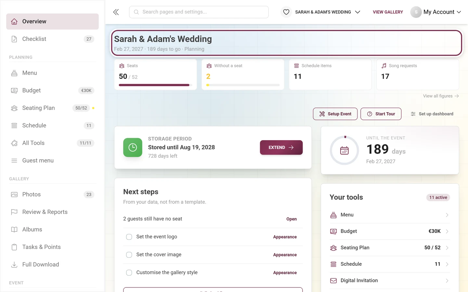Click the Menu cake icon in sidebar
468x292 pixels.
(14, 73)
